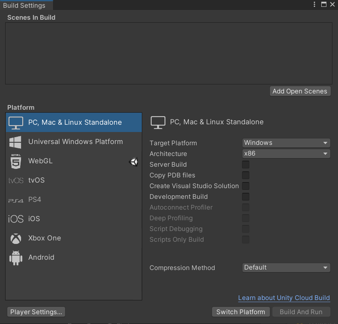Click the tvOS logo icon
338x324 pixels.
point(16,180)
